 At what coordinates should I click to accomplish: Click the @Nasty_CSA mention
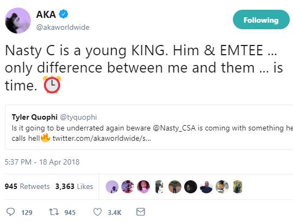(174, 128)
